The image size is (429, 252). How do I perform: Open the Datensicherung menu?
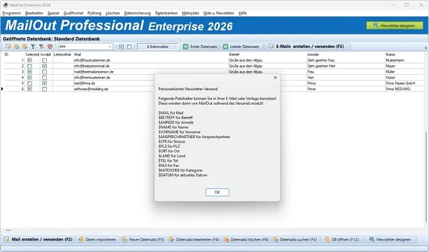click(x=138, y=13)
